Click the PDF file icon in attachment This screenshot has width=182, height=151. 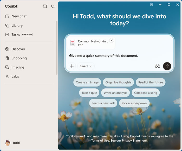(x=73, y=43)
